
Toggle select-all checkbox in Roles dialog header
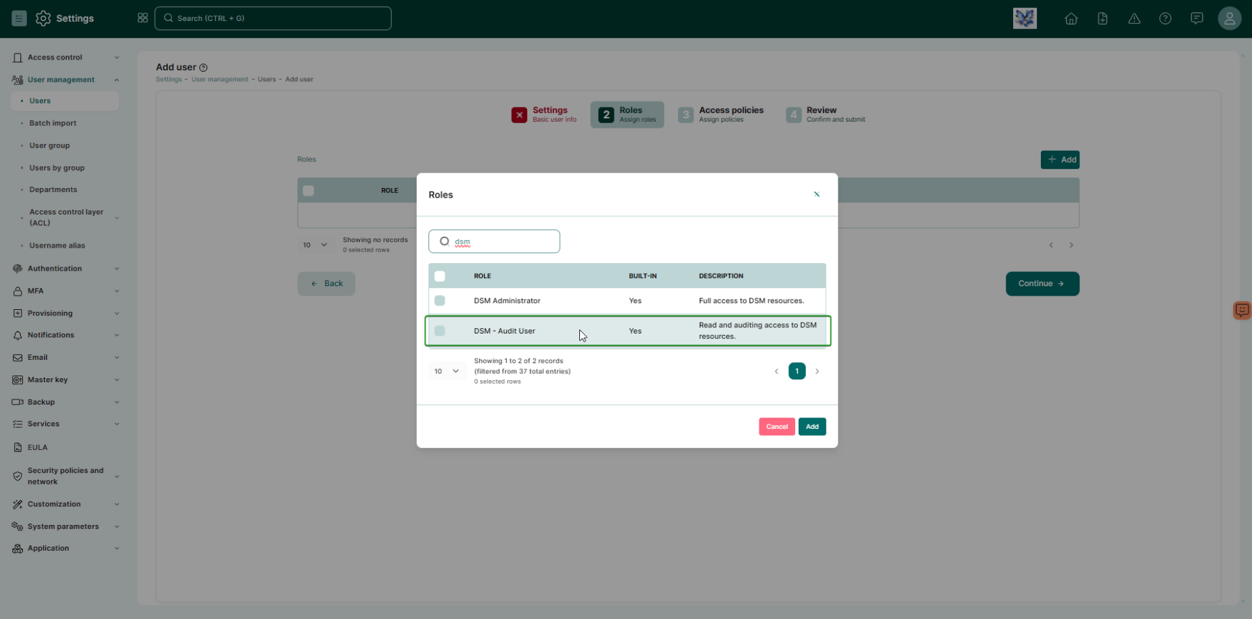coord(440,276)
